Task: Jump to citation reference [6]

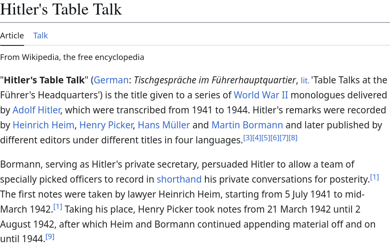Action: click(275, 138)
